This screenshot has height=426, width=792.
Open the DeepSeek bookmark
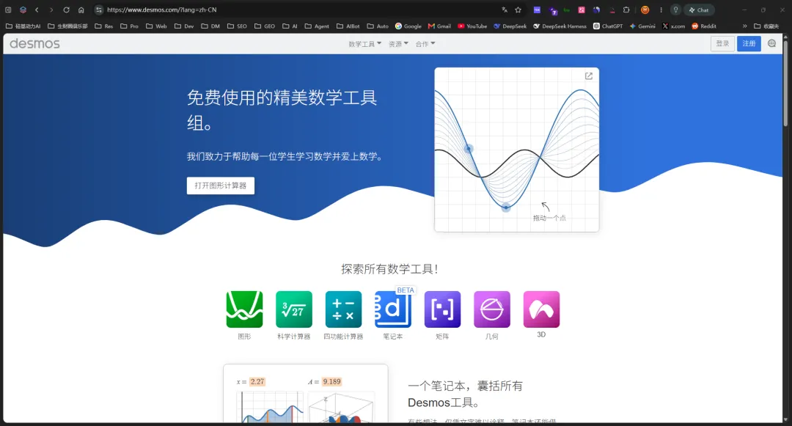coord(510,26)
